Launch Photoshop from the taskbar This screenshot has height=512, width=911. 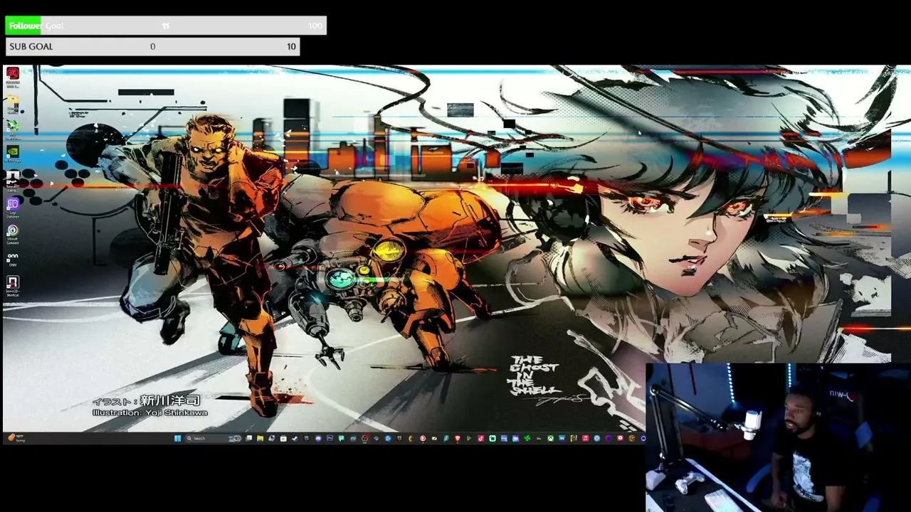click(x=330, y=438)
